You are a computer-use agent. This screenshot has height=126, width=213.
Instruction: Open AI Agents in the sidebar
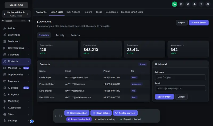16,94
